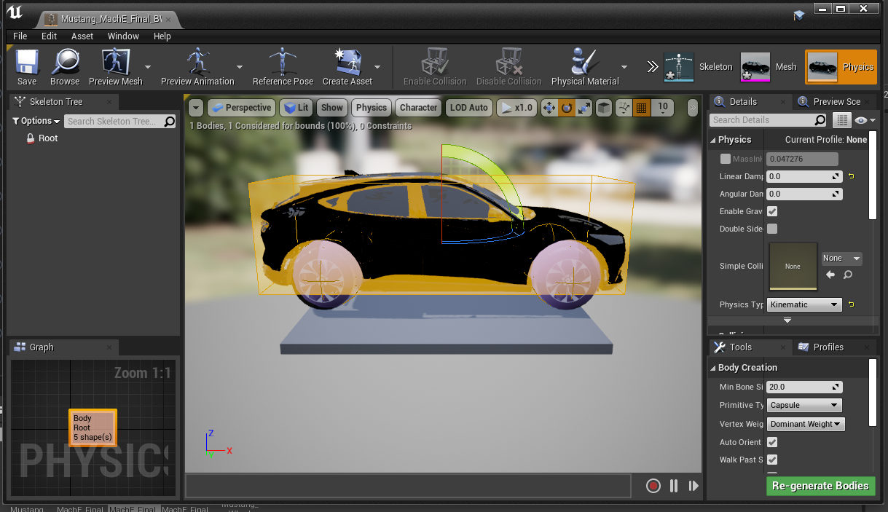This screenshot has height=512, width=888.
Task: Switch to the Profiles tab
Action: pyautogui.click(x=828, y=347)
